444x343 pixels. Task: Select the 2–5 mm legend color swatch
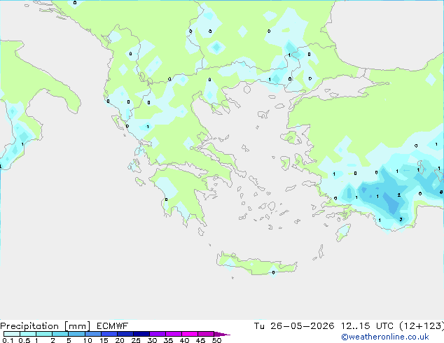coord(60,334)
